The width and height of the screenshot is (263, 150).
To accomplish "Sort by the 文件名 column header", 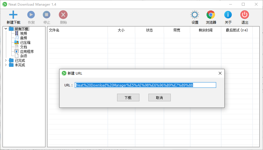I will [x=54, y=30].
